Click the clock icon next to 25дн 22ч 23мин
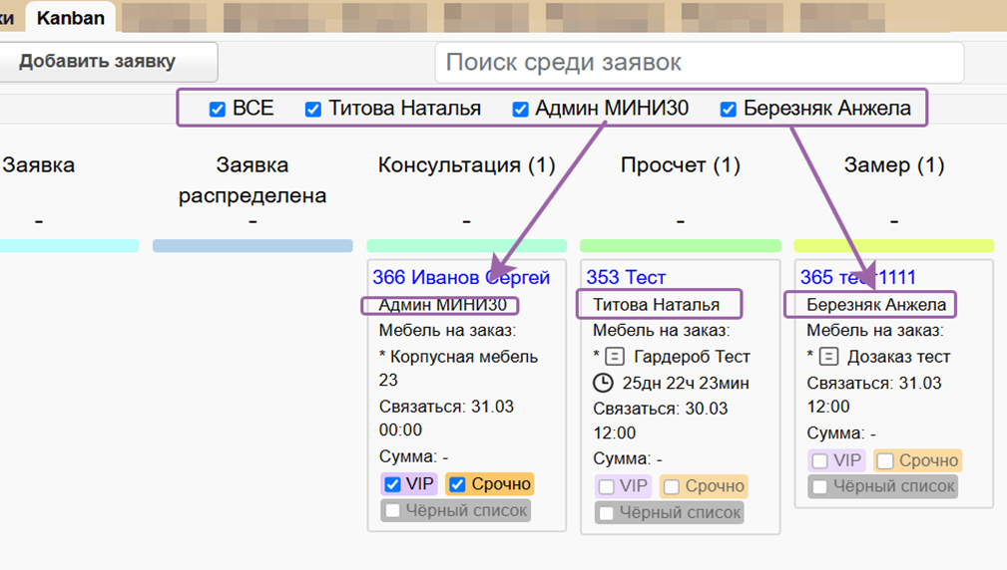Screen dimensions: 1007x570 604,383
